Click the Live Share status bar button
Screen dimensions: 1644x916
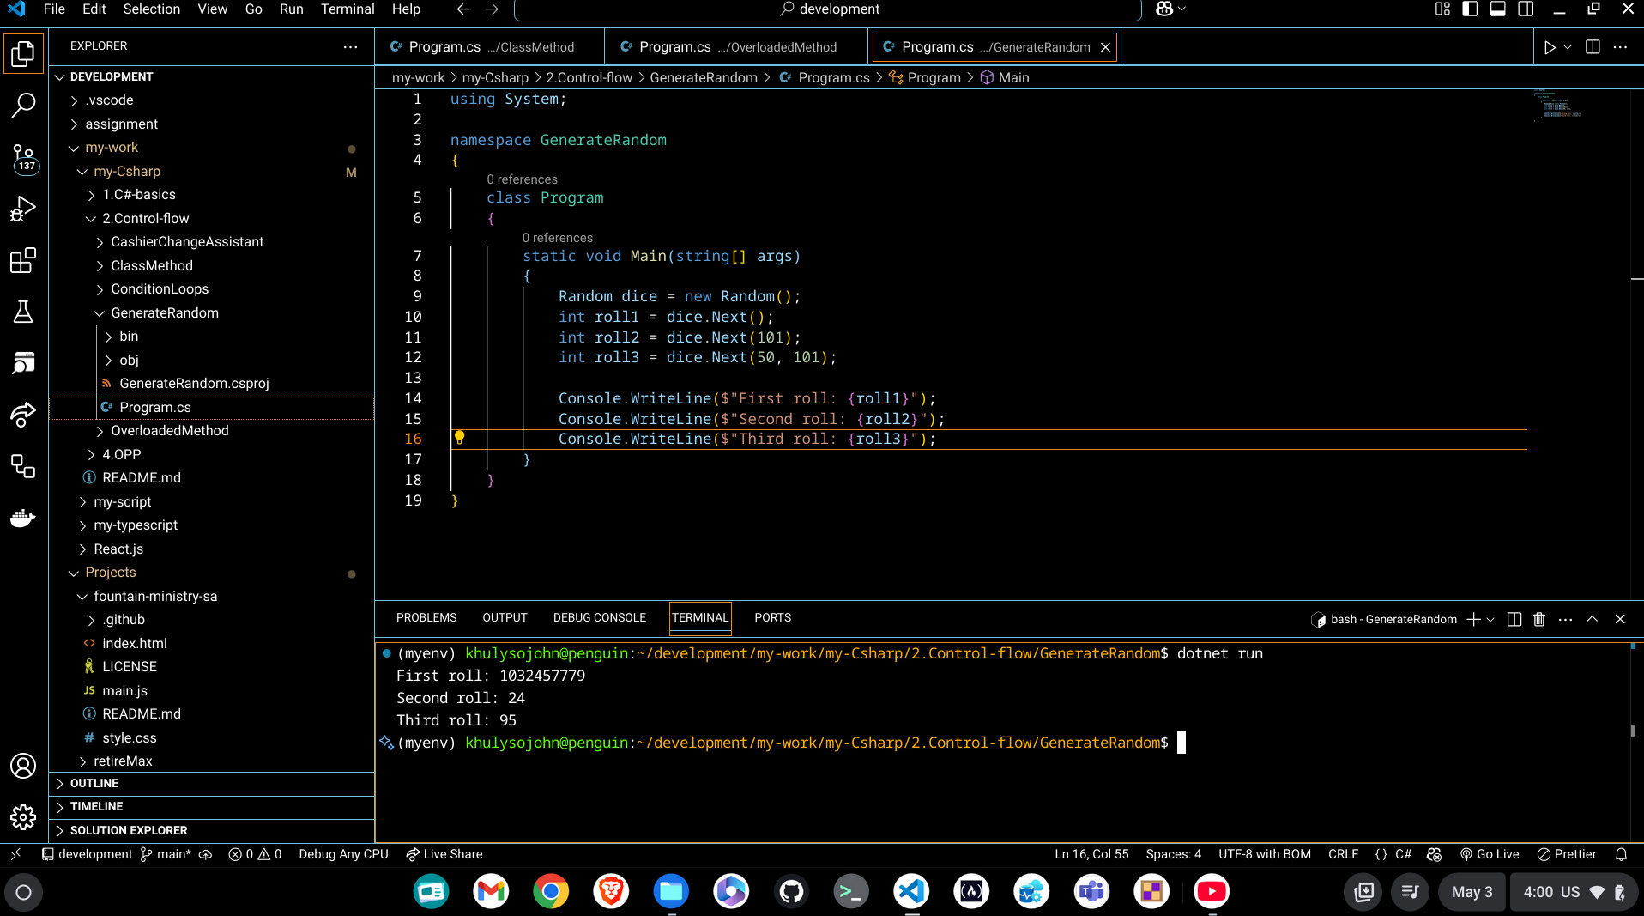click(x=444, y=854)
